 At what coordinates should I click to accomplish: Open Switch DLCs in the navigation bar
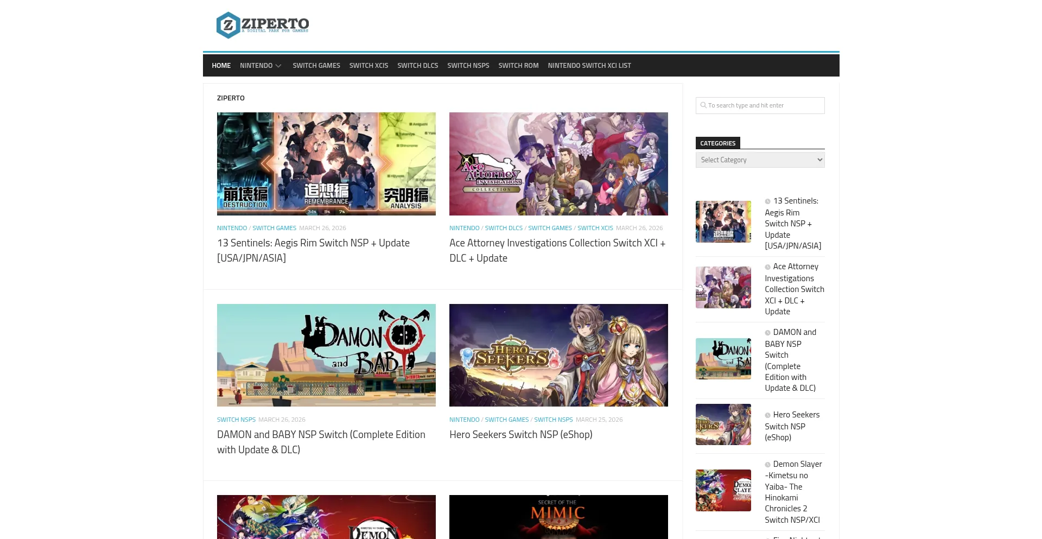click(418, 66)
